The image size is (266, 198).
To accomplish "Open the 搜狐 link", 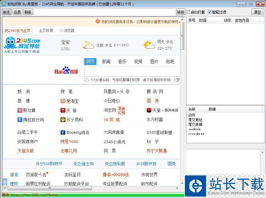I will (67, 92).
